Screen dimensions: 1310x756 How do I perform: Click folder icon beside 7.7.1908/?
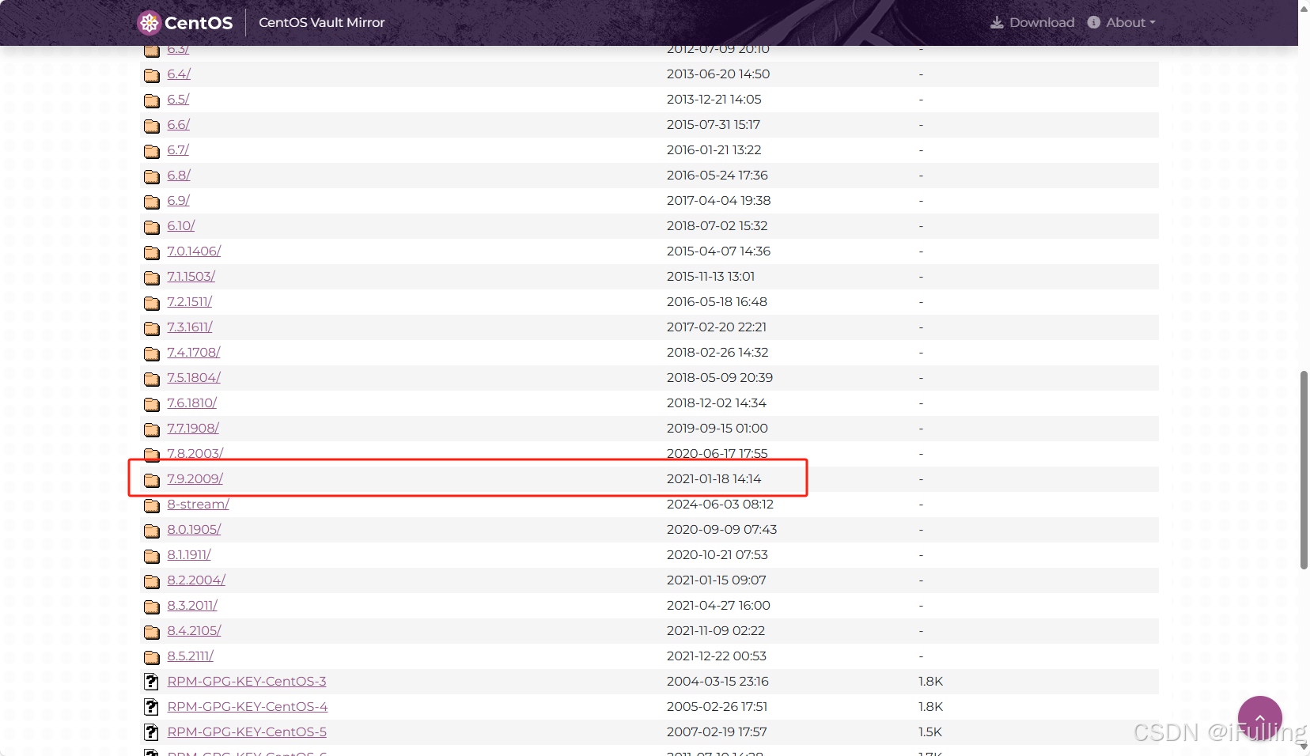coord(152,429)
